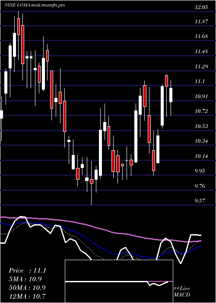The width and height of the screenshot is (216, 303).
Task: Click the '5MA : 10.9' readout
Action: click(x=25, y=279)
